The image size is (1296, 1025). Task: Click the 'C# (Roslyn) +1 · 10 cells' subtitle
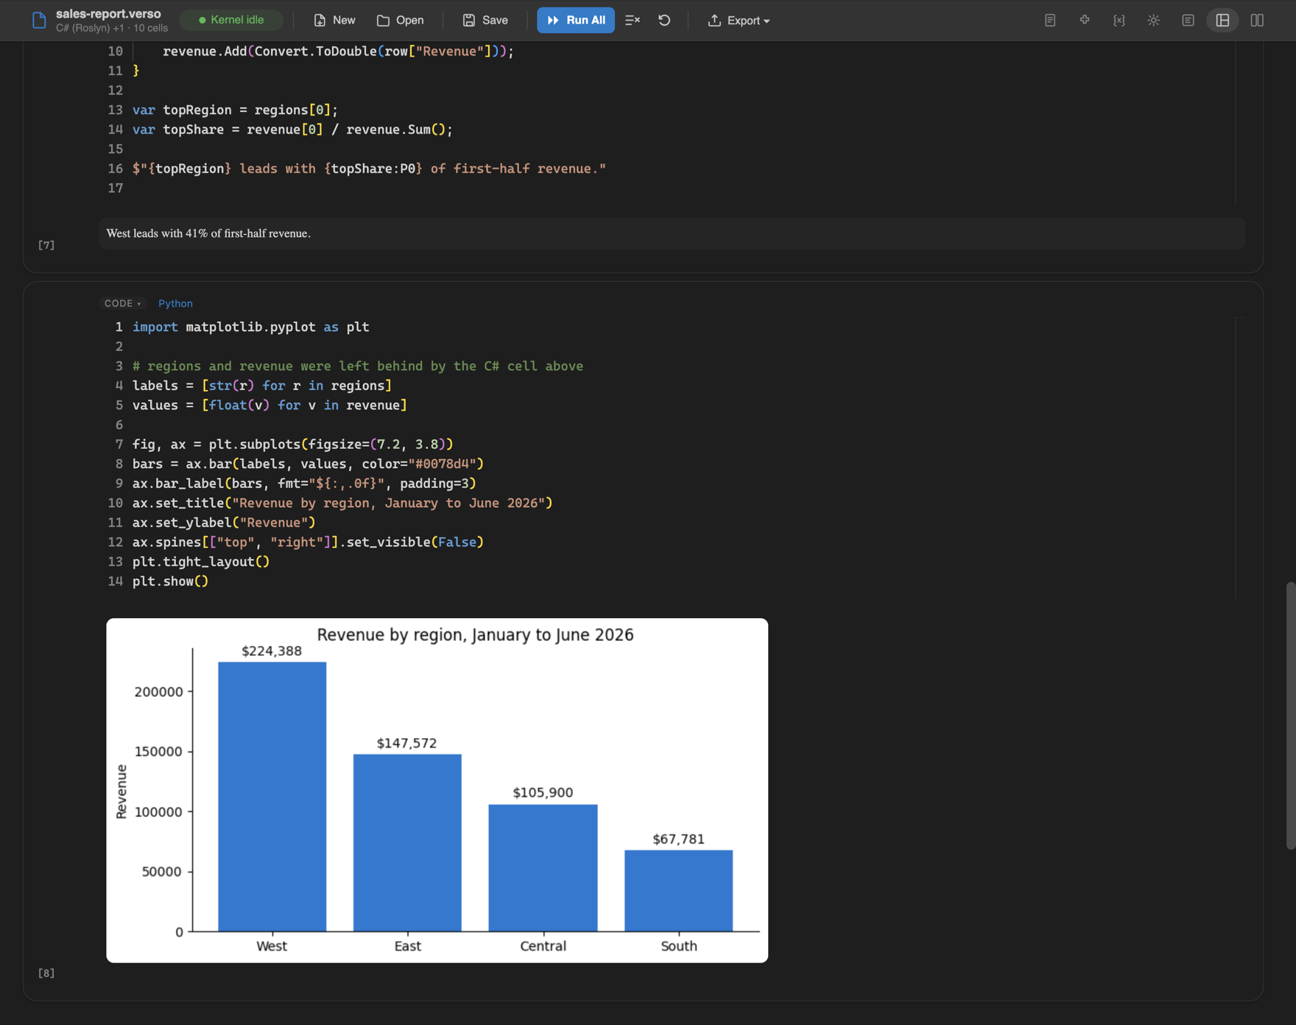112,28
